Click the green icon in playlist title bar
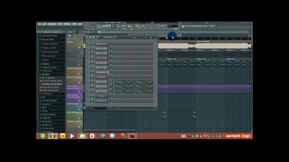289x162 pixels. click(x=99, y=32)
